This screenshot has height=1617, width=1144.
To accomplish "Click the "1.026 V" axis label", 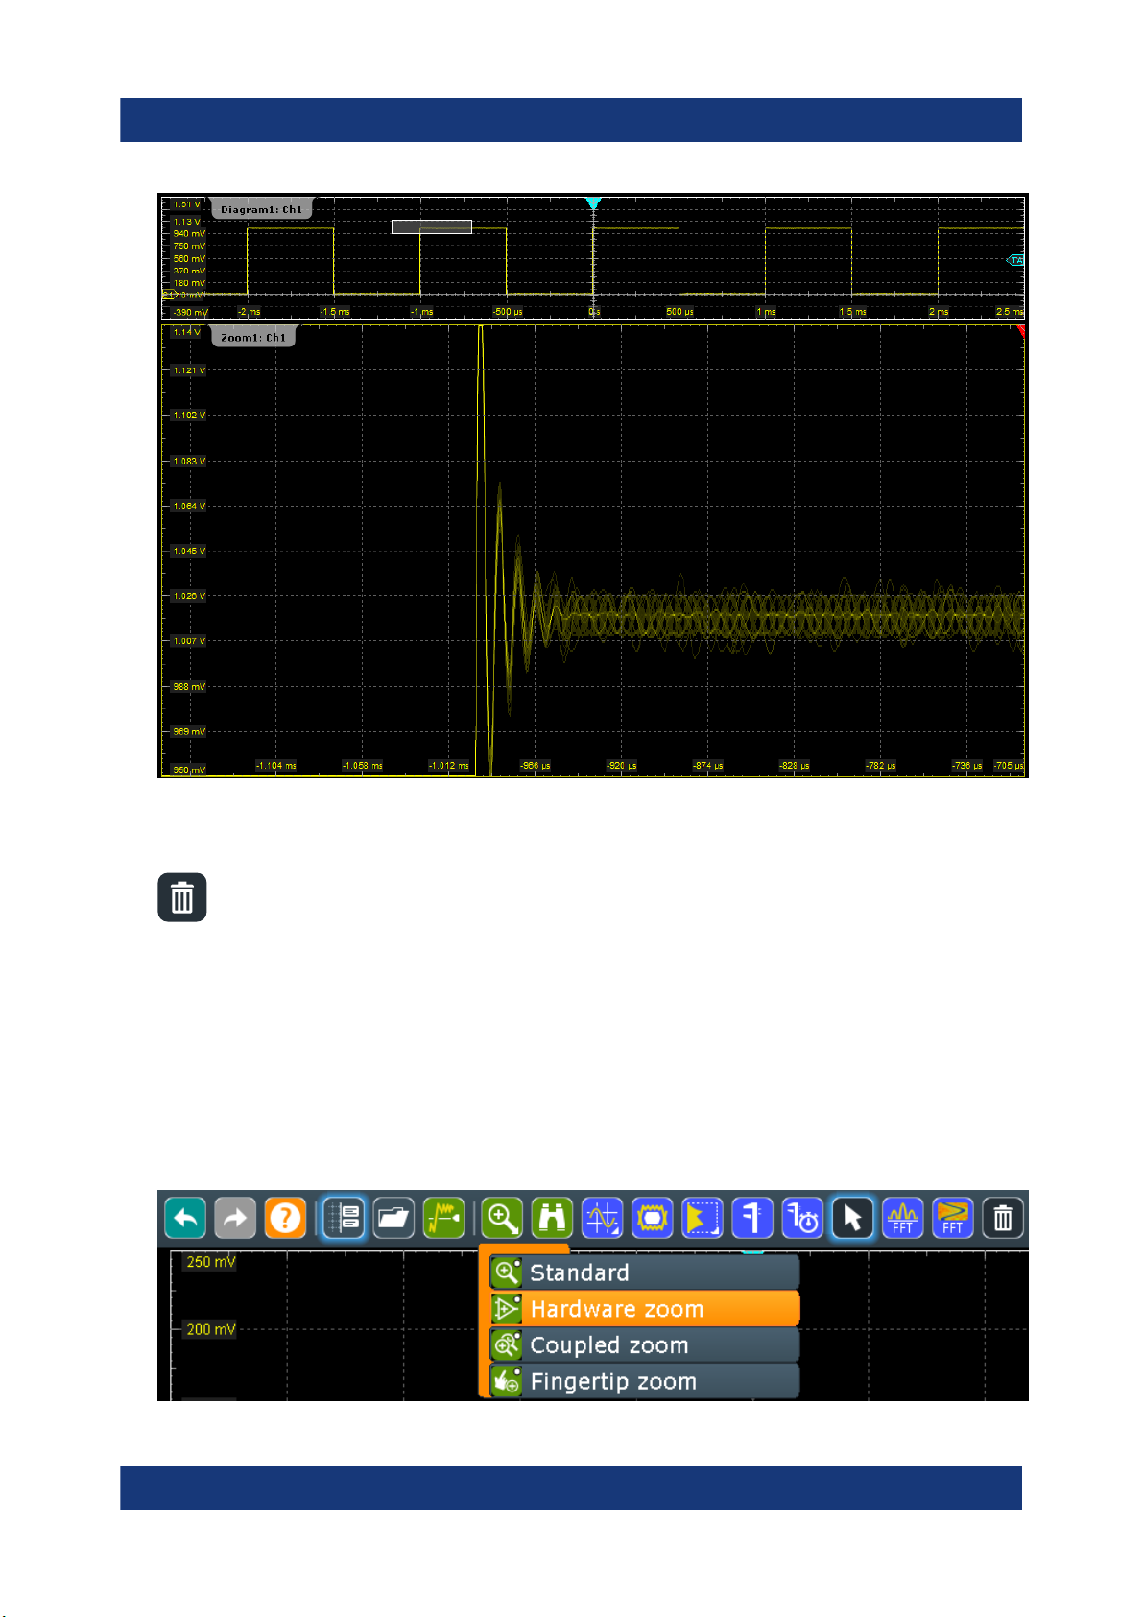I will [188, 596].
